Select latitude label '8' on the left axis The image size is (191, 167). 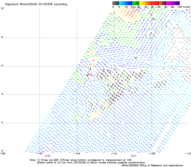click(2, 37)
